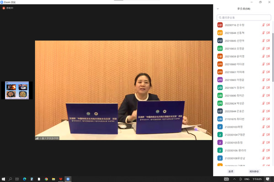Click the invite button below participant list
Viewport: 274px width, 182px height.
click(x=231, y=172)
